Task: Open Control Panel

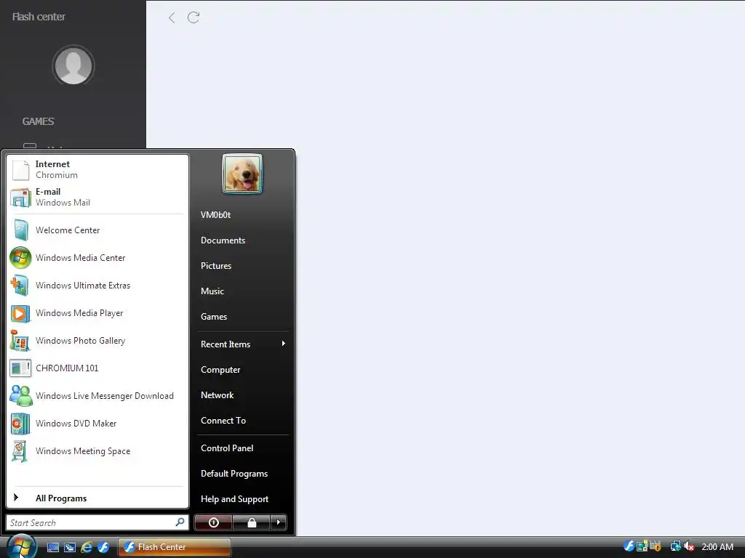Action: (x=242, y=448)
